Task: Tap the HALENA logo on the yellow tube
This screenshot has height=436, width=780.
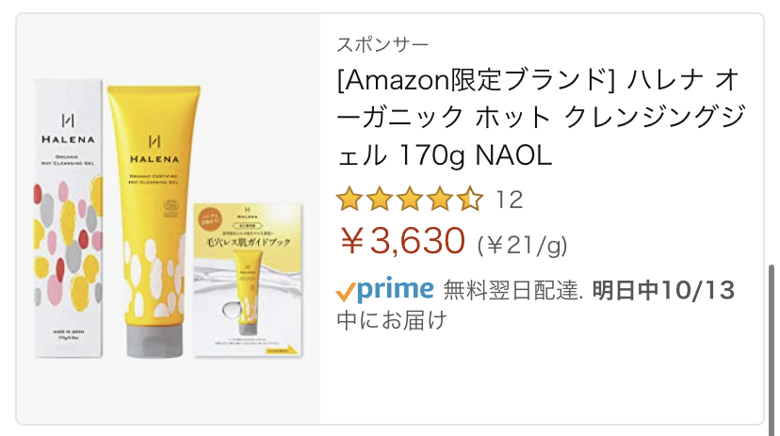Action: tap(154, 150)
